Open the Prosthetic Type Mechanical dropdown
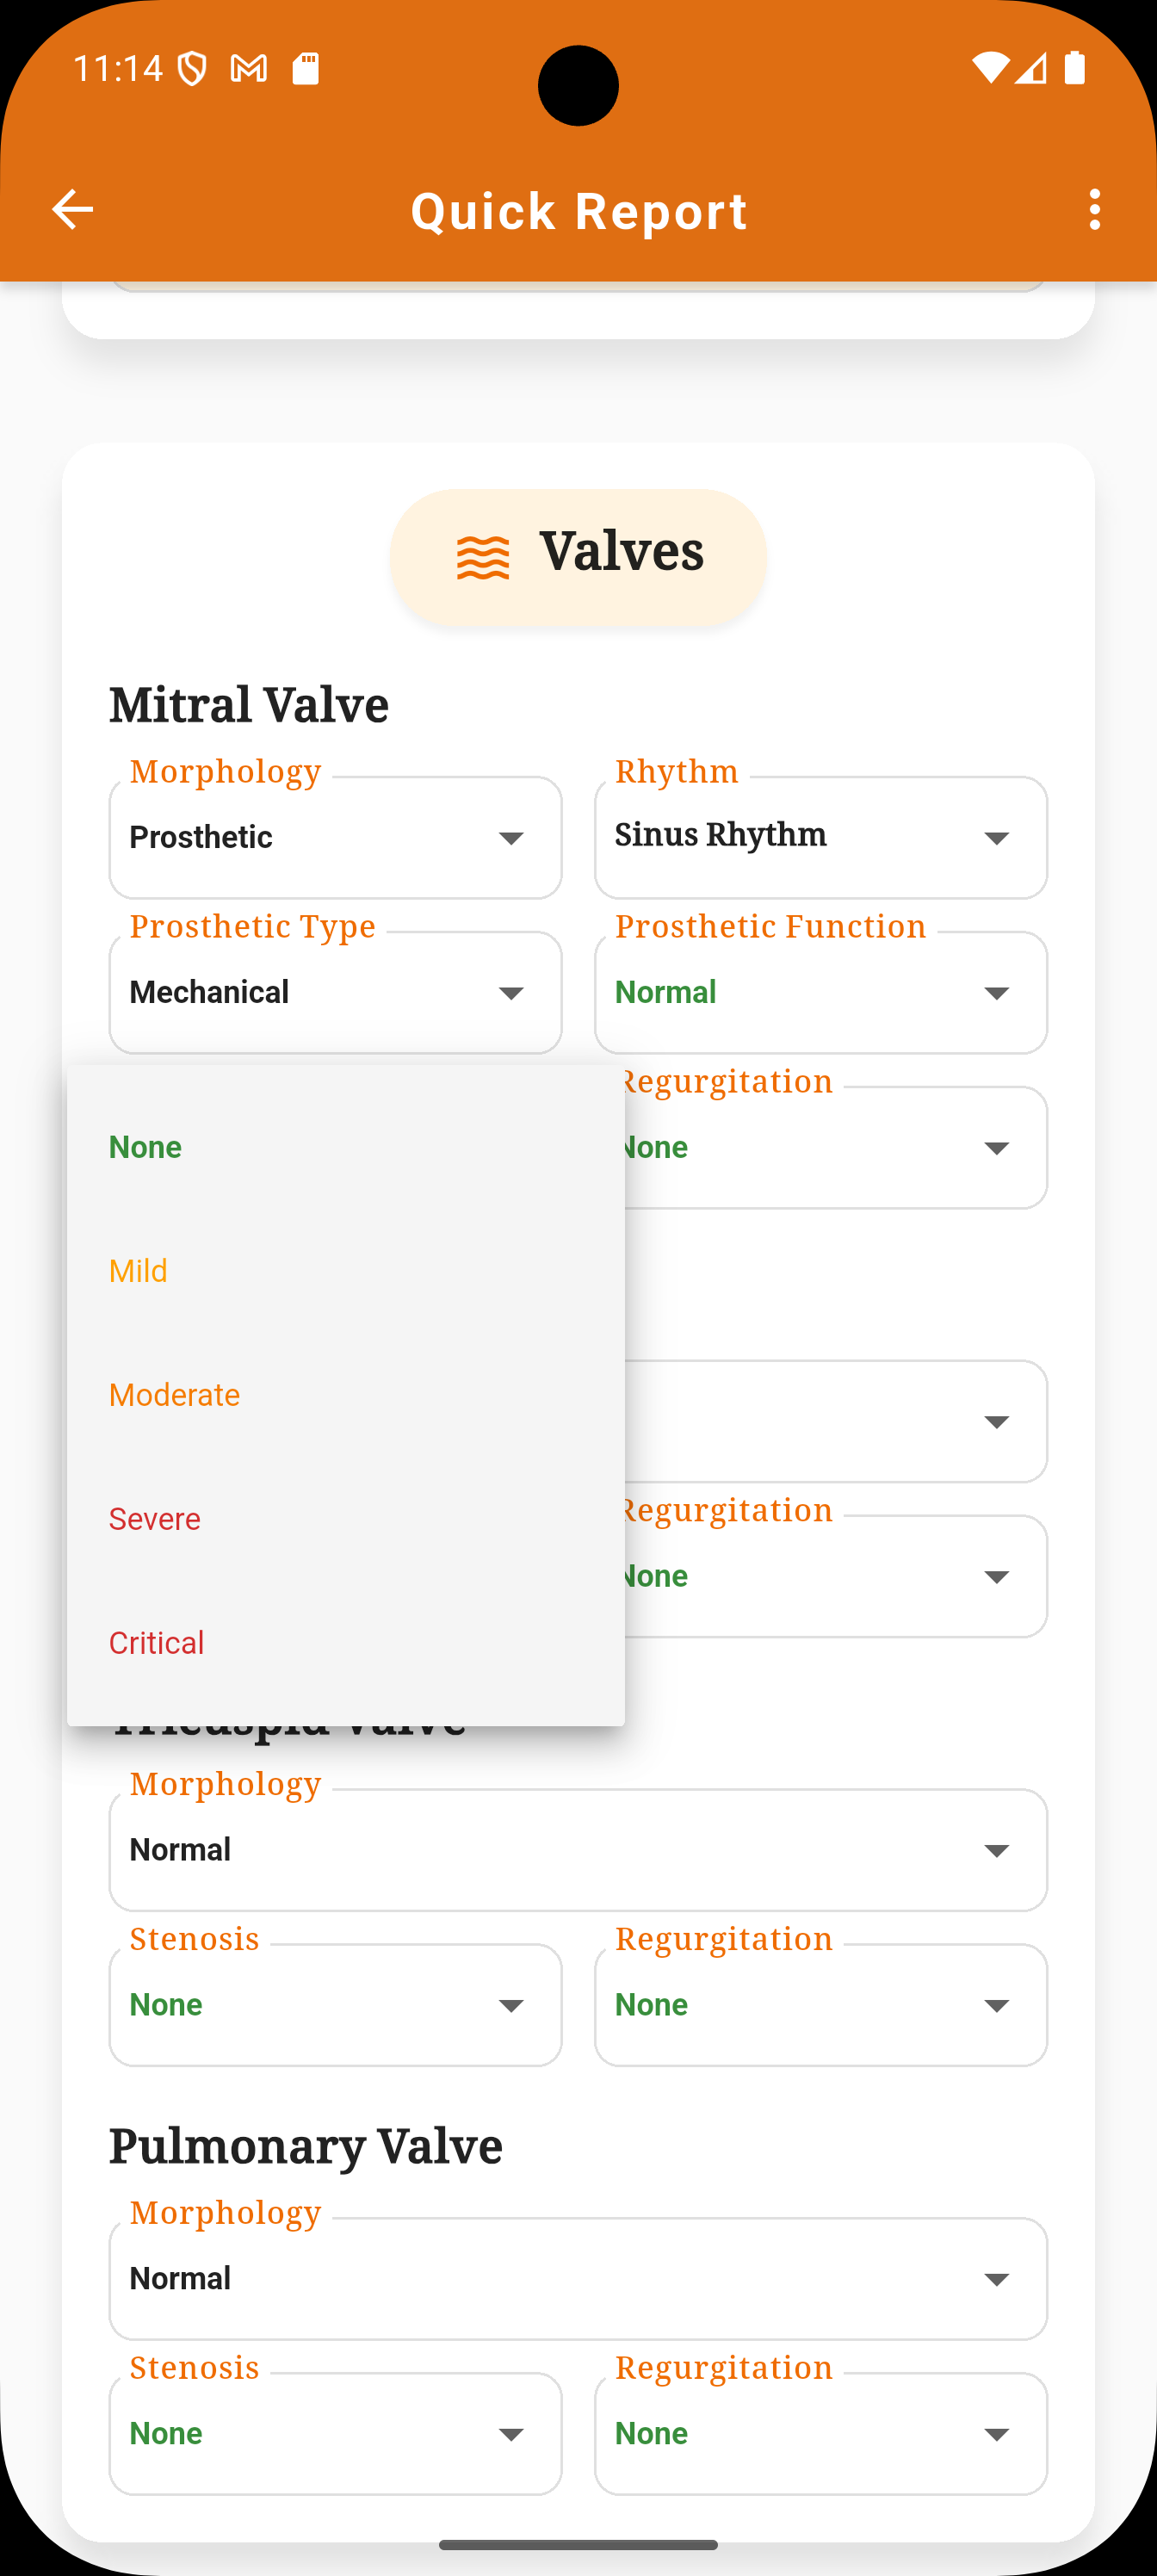1157x2576 pixels. (335, 992)
